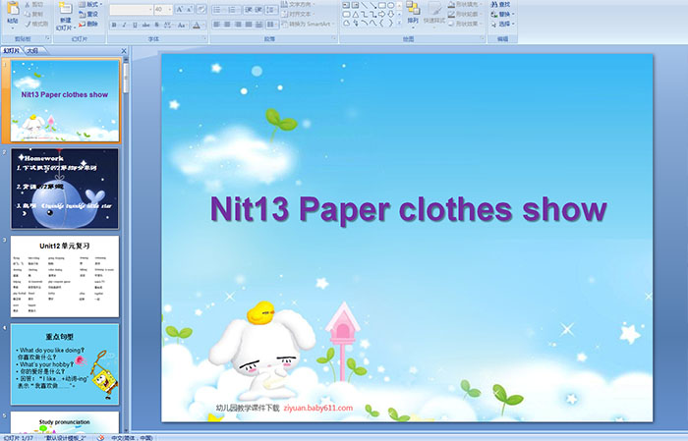Click the Increase Font Size icon
This screenshot has height=441, width=688.
(180, 9)
